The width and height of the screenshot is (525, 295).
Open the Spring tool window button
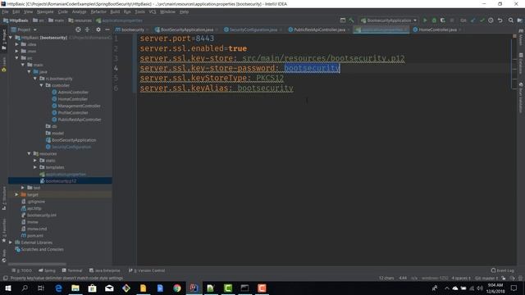[x=47, y=270]
